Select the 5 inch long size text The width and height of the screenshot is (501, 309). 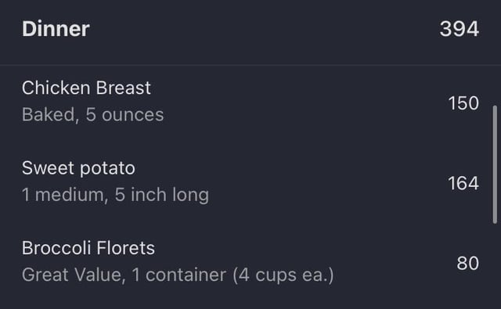[162, 195]
